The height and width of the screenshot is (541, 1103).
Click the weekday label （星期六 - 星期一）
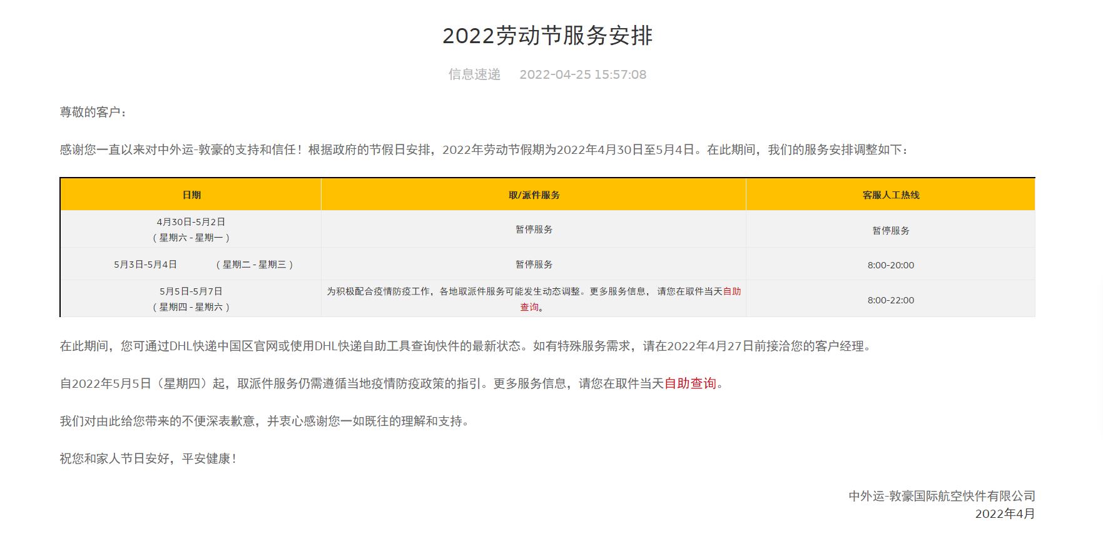(191, 238)
